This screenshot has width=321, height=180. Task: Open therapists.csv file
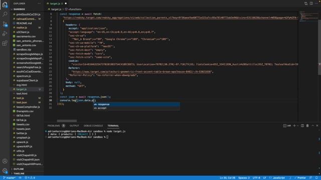click(x=25, y=111)
